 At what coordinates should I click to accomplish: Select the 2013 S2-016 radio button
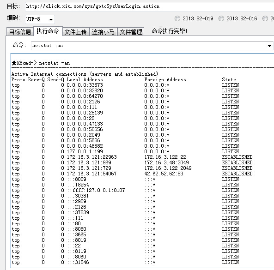click(x=221, y=18)
